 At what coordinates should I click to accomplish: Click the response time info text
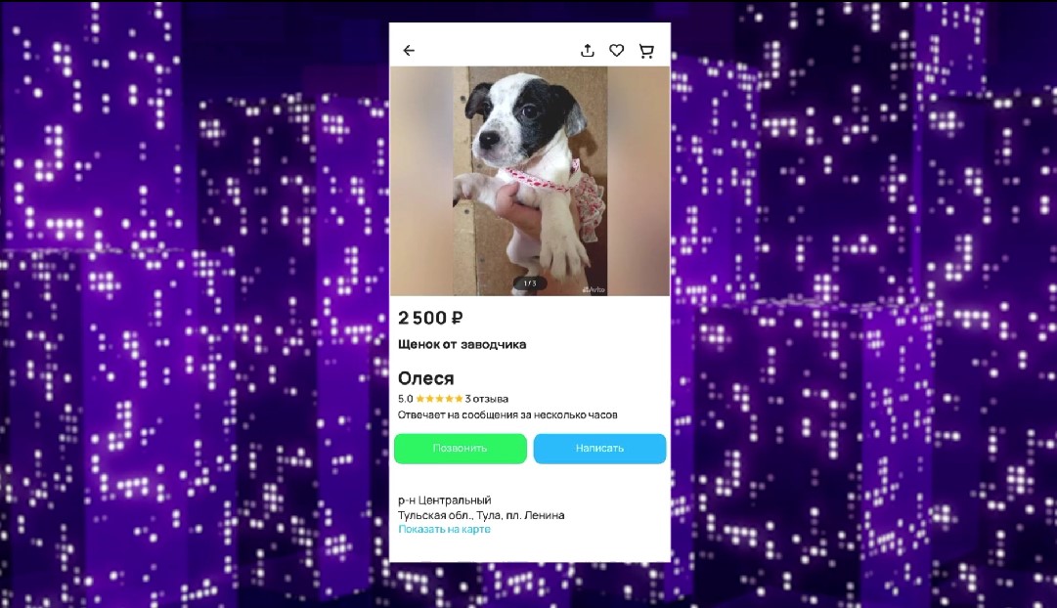pyautogui.click(x=507, y=414)
